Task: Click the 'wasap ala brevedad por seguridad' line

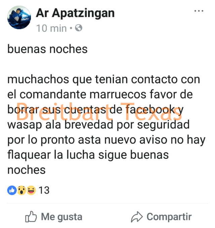Action: point(98,125)
